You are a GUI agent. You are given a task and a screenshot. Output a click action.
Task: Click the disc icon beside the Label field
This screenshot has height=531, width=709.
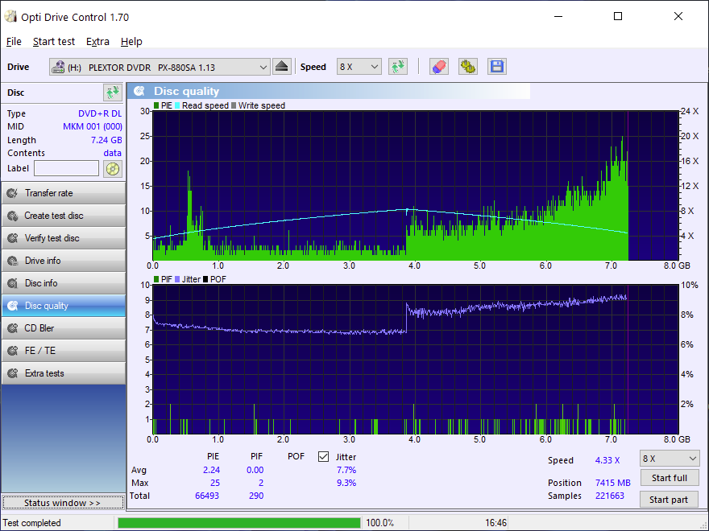112,168
